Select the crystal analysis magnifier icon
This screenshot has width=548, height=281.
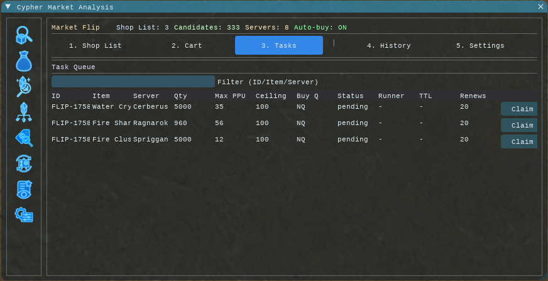tap(24, 87)
